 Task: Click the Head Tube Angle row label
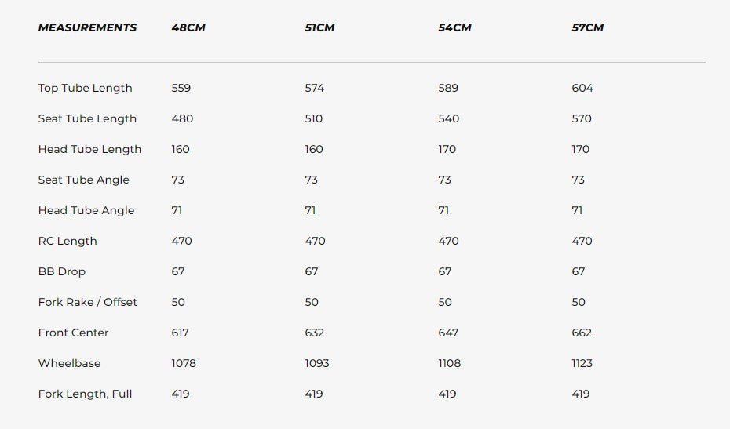86,211
